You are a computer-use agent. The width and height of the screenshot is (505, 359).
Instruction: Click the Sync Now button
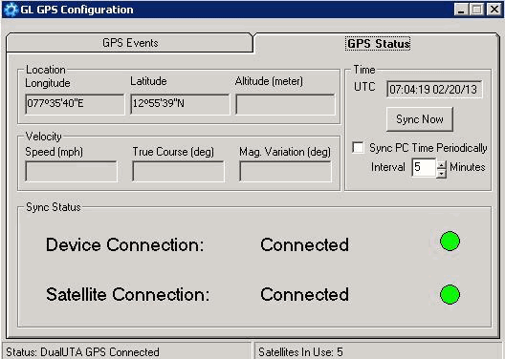(419, 119)
